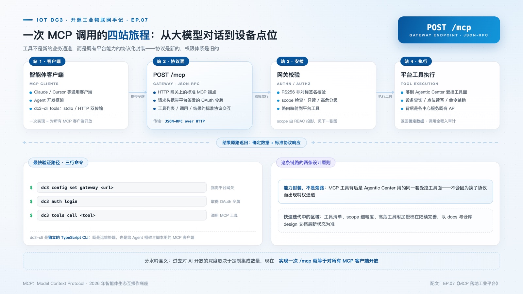Click the 网关校验 card heading
523x294 pixels.
point(288,75)
